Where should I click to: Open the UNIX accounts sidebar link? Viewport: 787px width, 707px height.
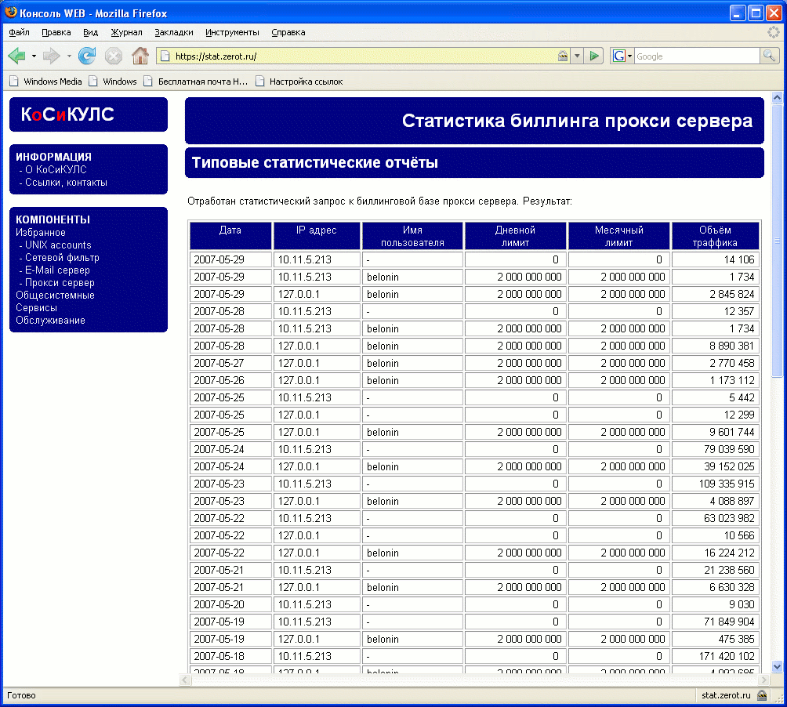pos(57,245)
